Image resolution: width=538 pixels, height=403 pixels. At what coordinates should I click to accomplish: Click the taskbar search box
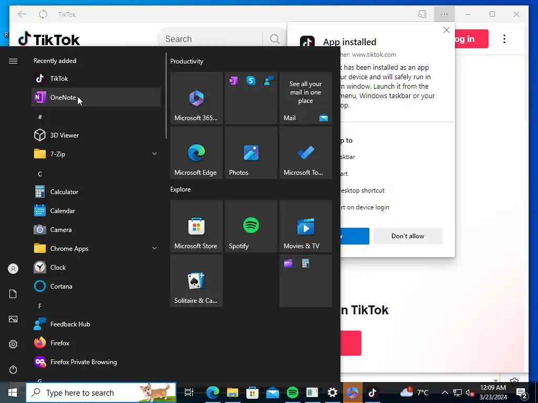[101, 393]
